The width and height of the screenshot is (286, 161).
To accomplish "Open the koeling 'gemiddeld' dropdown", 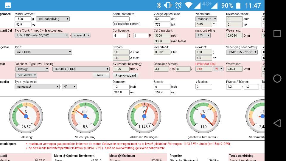I will click(26, 75).
